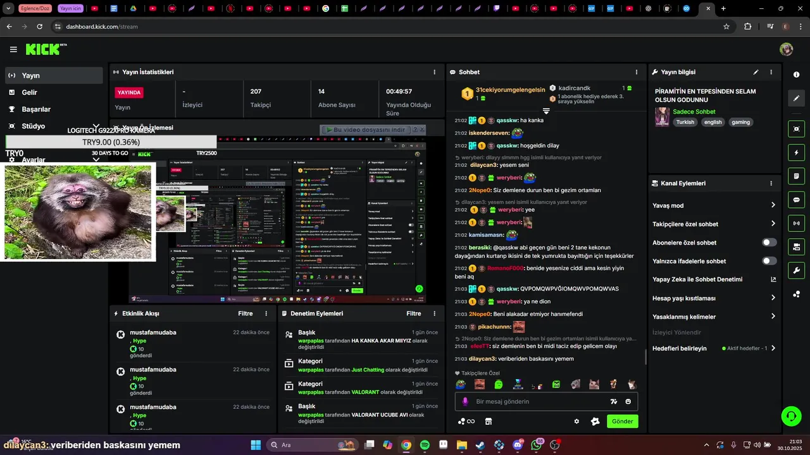Open Sohbet panel three-dot menu
The image size is (810, 455).
pyautogui.click(x=637, y=72)
